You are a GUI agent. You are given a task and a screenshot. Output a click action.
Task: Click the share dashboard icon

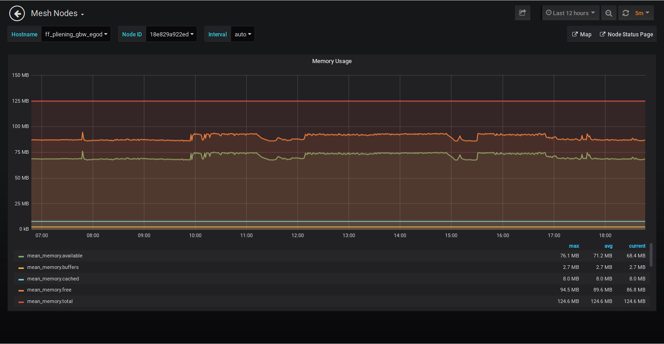(x=522, y=13)
